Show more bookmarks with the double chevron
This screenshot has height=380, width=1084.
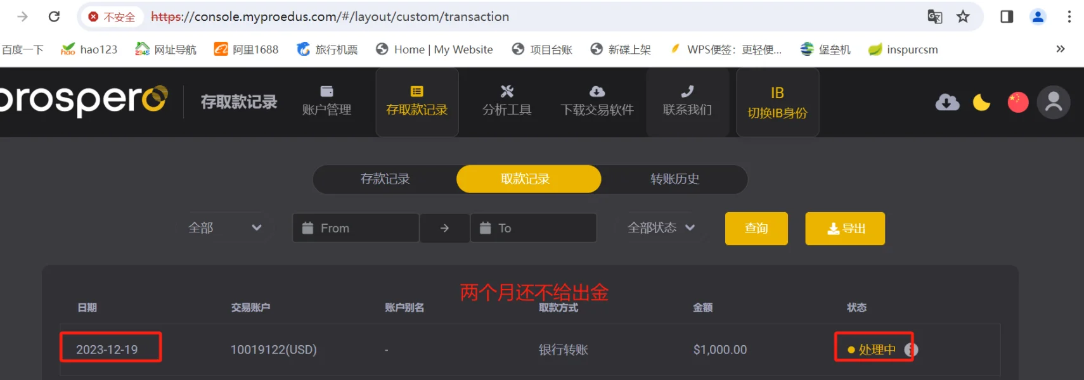pyautogui.click(x=1061, y=49)
